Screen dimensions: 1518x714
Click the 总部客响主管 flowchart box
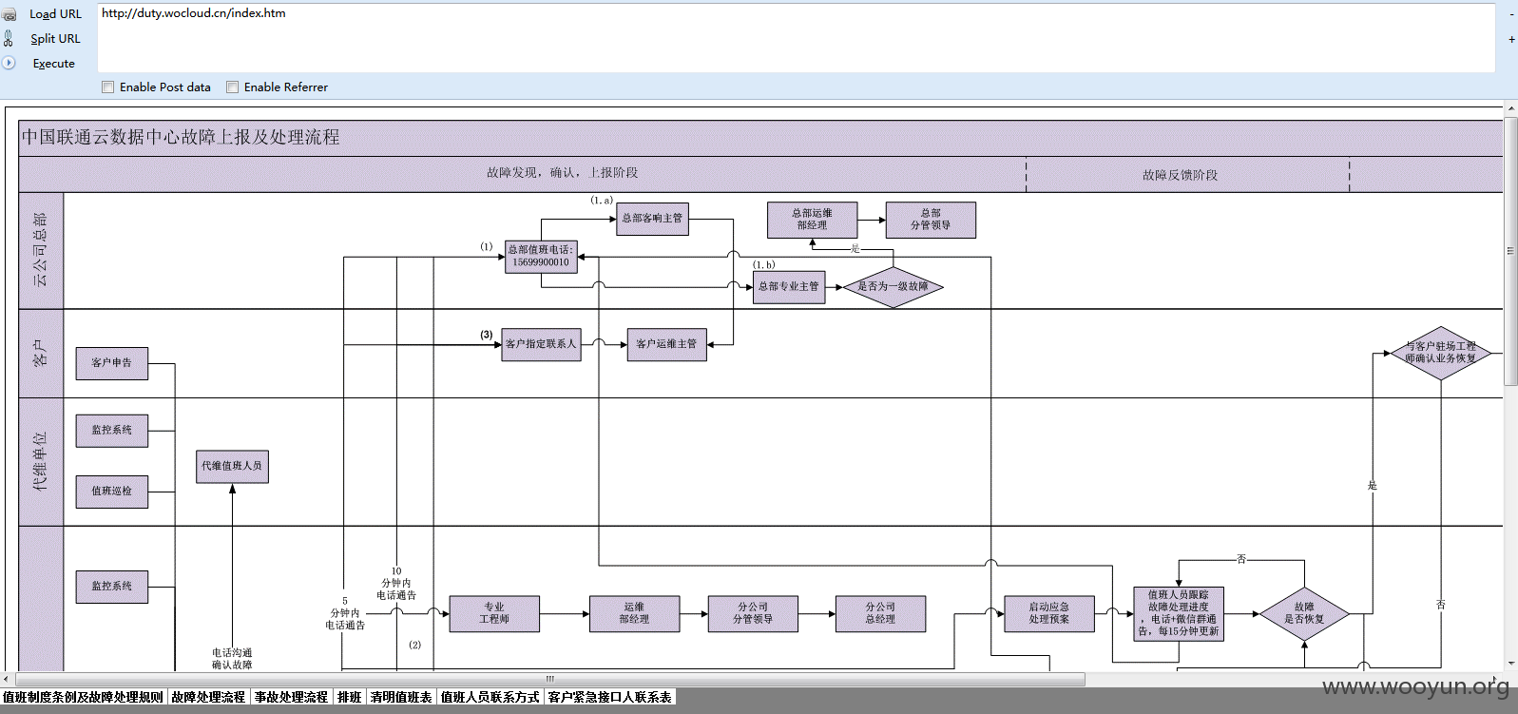[x=652, y=219]
